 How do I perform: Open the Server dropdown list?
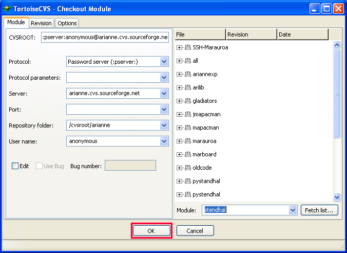pos(164,94)
